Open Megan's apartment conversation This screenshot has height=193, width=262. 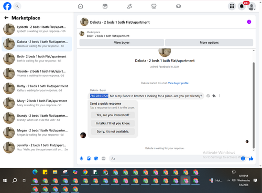pos(37,133)
